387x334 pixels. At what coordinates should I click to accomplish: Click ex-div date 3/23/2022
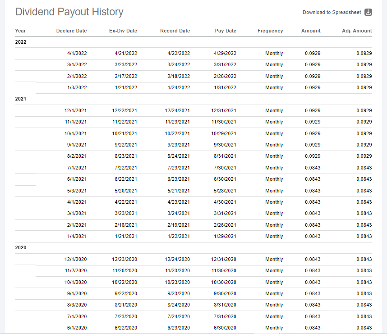pyautogui.click(x=126, y=64)
